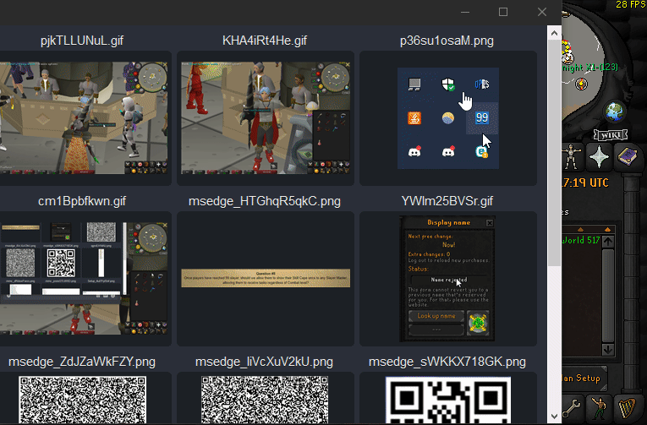Click the file name pjkTLLUNuL.gif
The image size is (647, 425).
point(82,41)
